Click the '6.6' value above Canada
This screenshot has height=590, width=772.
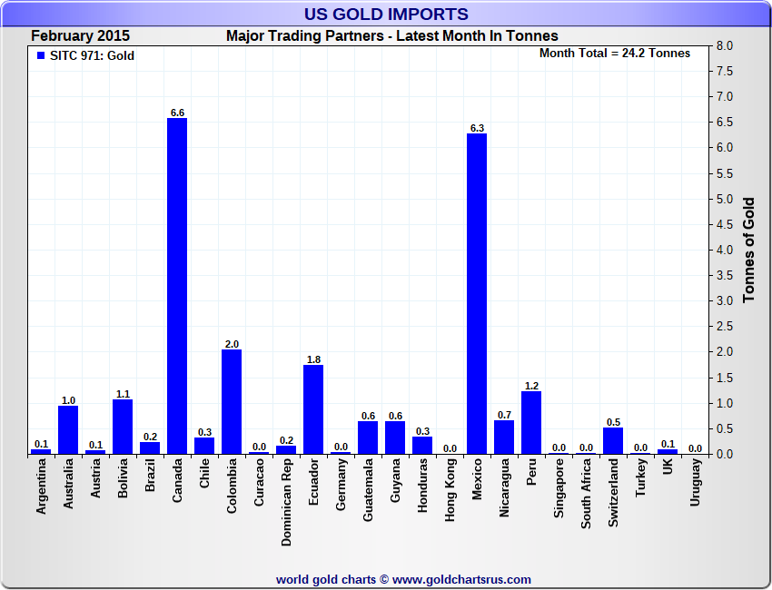[x=177, y=113]
